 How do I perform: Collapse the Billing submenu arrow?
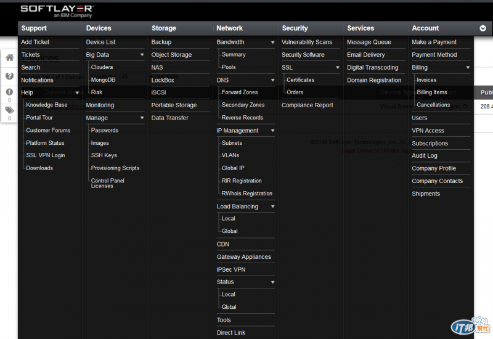(468, 67)
